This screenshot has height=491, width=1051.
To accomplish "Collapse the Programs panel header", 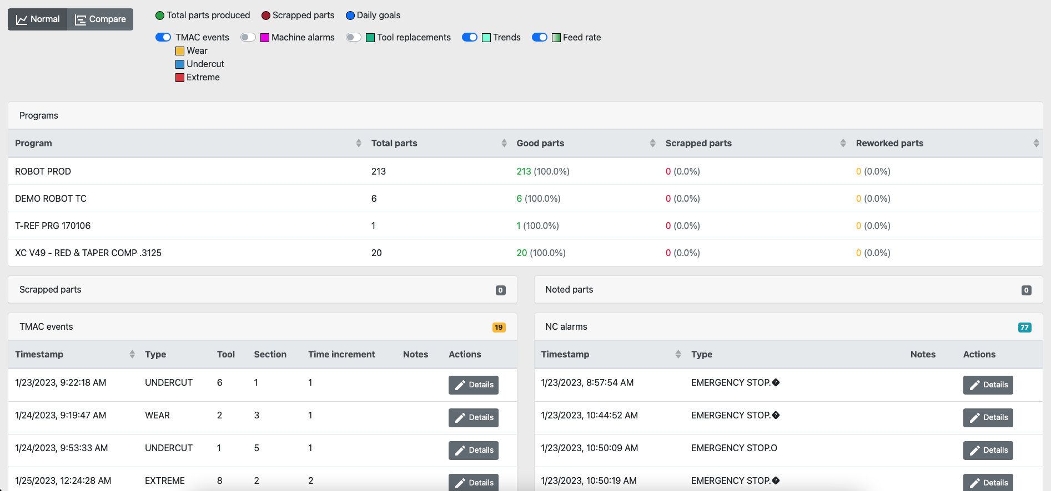I will (x=525, y=116).
